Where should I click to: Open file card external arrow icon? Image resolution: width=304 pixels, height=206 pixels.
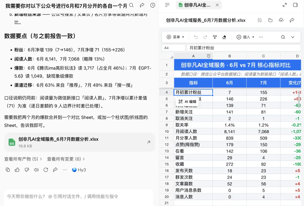[149, 142]
